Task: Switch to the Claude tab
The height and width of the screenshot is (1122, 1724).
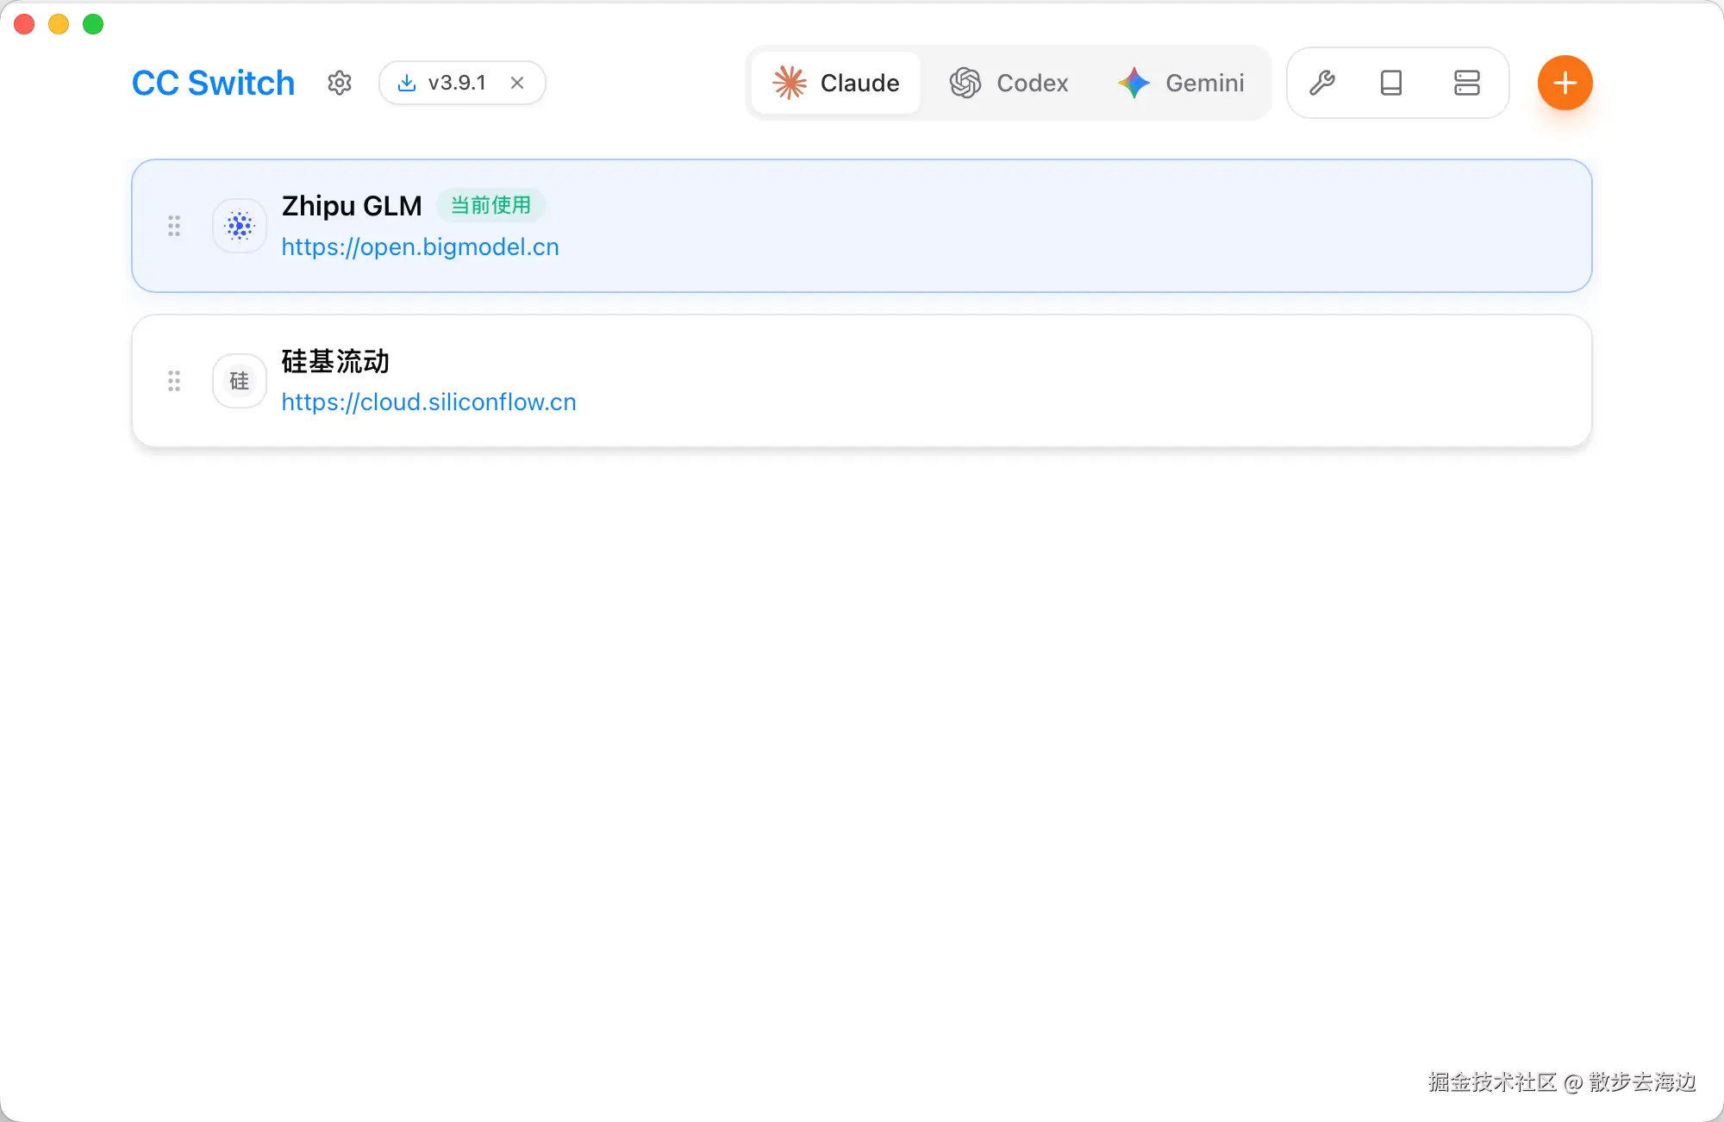Action: coord(836,83)
